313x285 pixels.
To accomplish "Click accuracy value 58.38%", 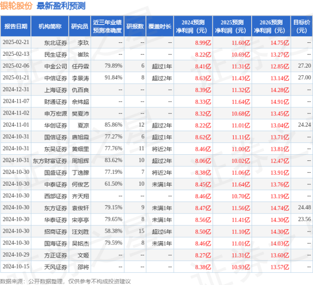I will point(113,231).
